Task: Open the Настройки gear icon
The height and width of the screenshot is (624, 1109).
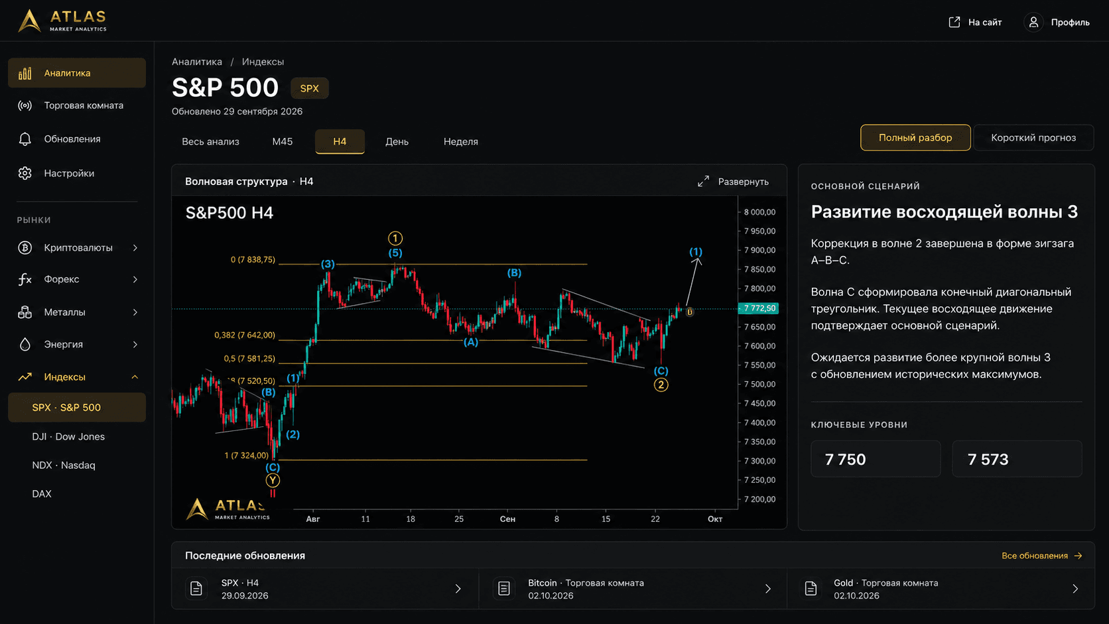Action: point(25,173)
